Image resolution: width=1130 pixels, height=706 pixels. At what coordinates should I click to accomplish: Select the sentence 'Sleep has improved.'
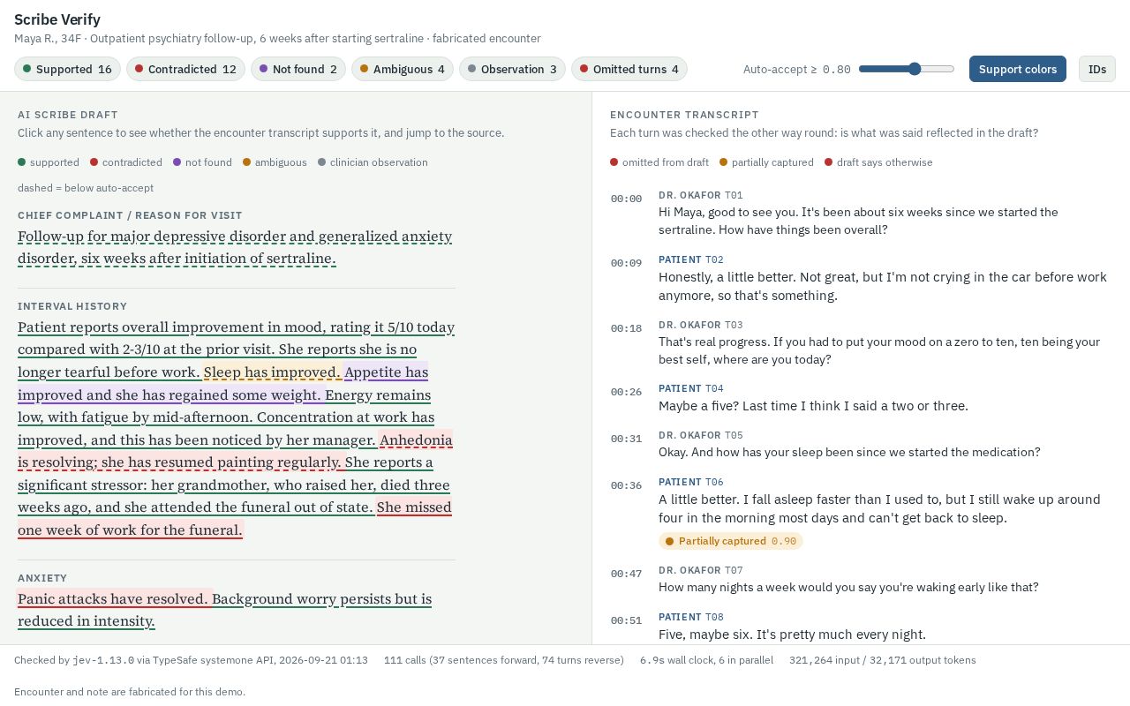point(273,372)
